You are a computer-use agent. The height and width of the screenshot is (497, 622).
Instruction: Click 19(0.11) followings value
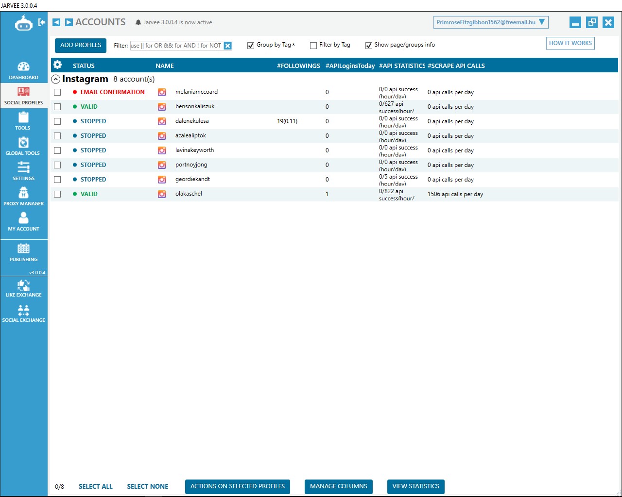287,121
